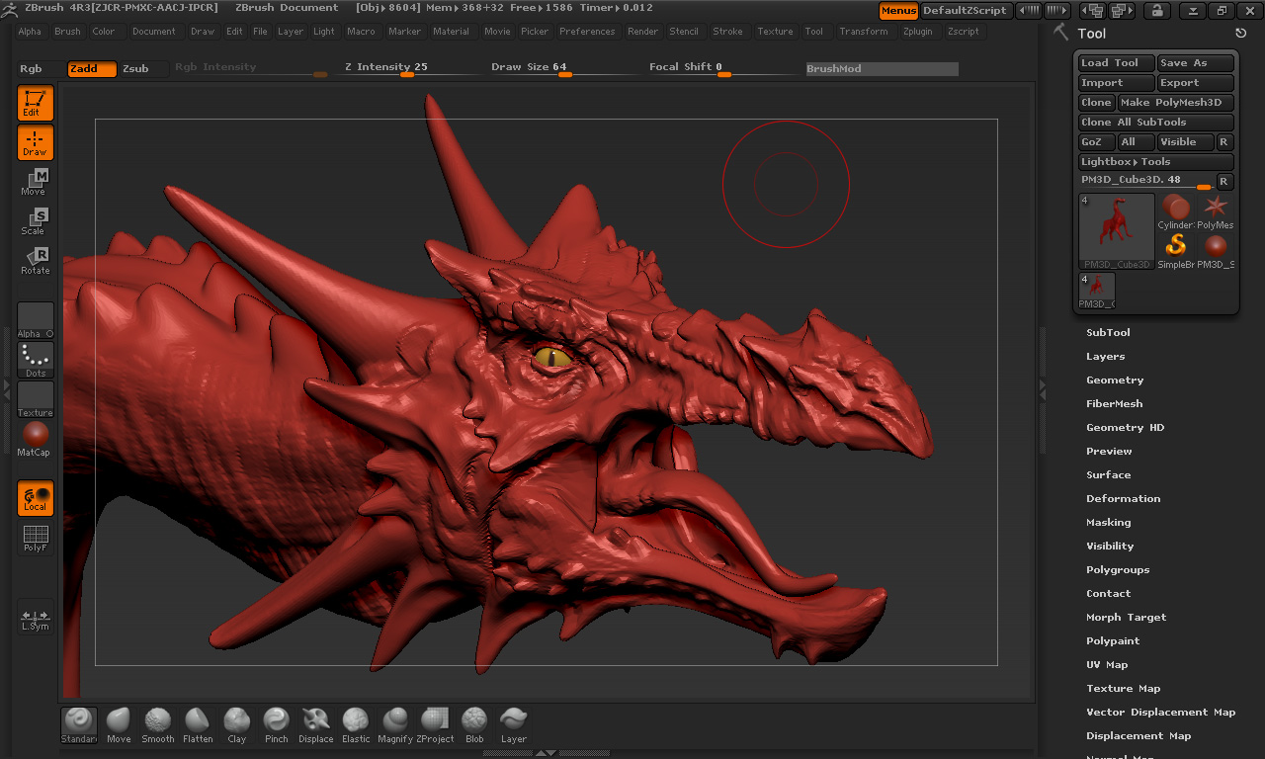This screenshot has height=759, width=1265.
Task: Expand the Polypaint section
Action: point(1113,641)
